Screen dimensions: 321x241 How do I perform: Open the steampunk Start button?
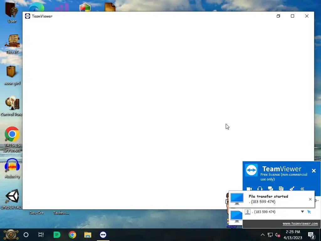tap(11, 235)
